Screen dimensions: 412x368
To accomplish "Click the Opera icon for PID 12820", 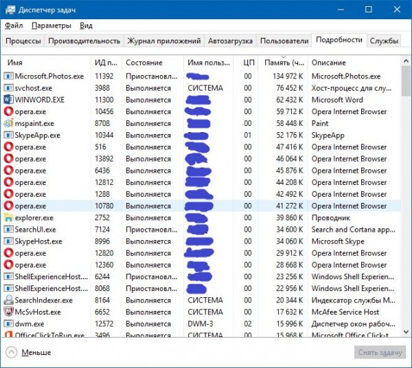I will click(x=8, y=253).
